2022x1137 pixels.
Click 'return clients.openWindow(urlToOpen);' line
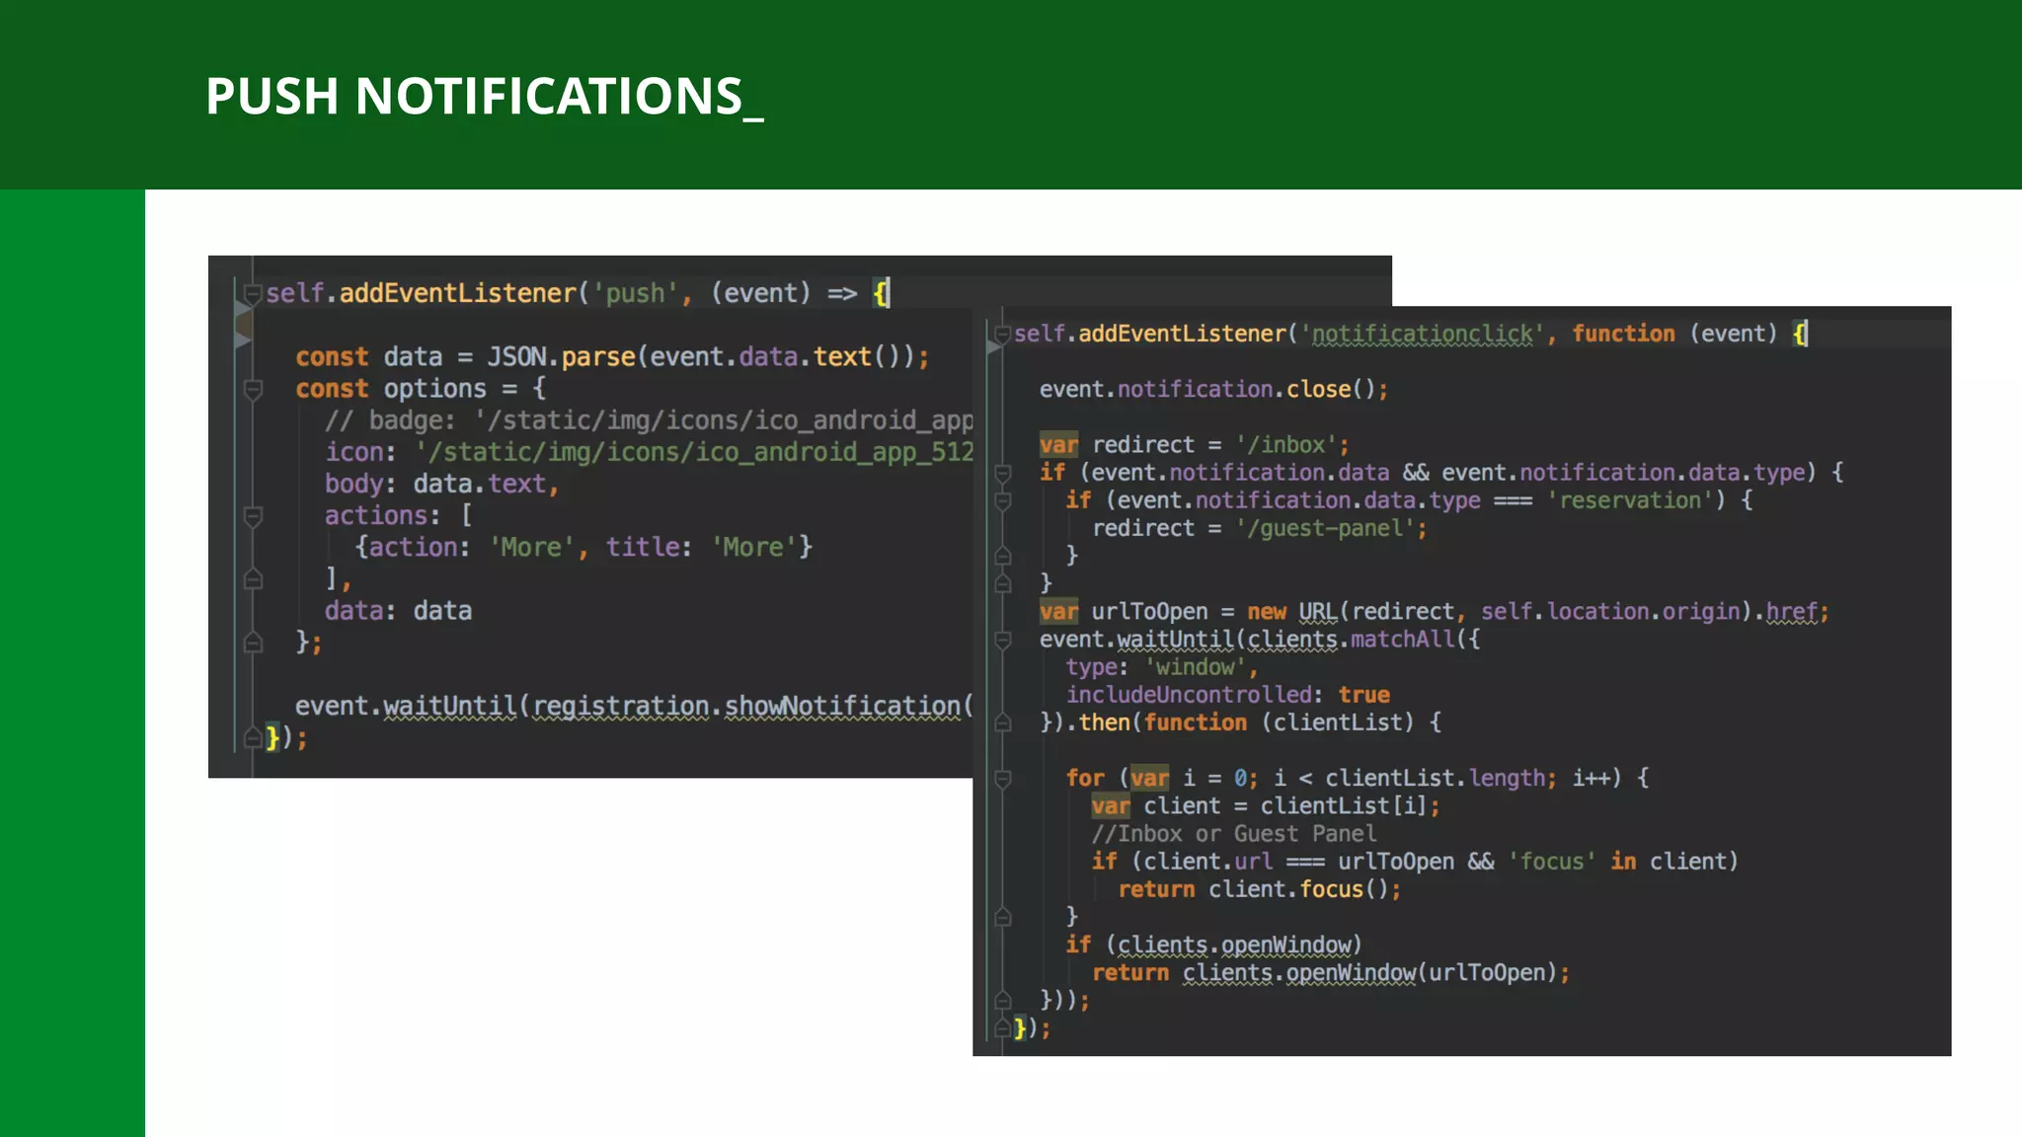[1331, 973]
